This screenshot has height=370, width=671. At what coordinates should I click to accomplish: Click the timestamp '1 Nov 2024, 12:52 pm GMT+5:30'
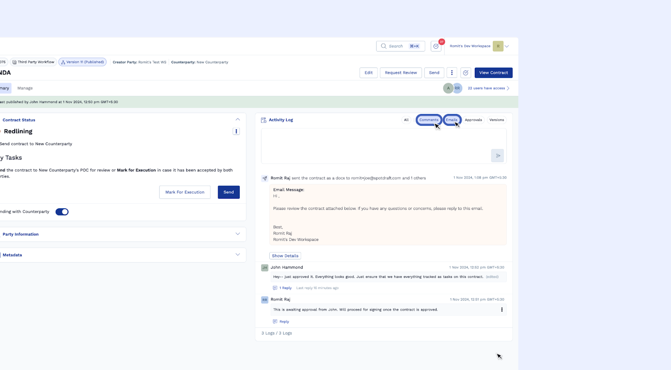(477, 267)
